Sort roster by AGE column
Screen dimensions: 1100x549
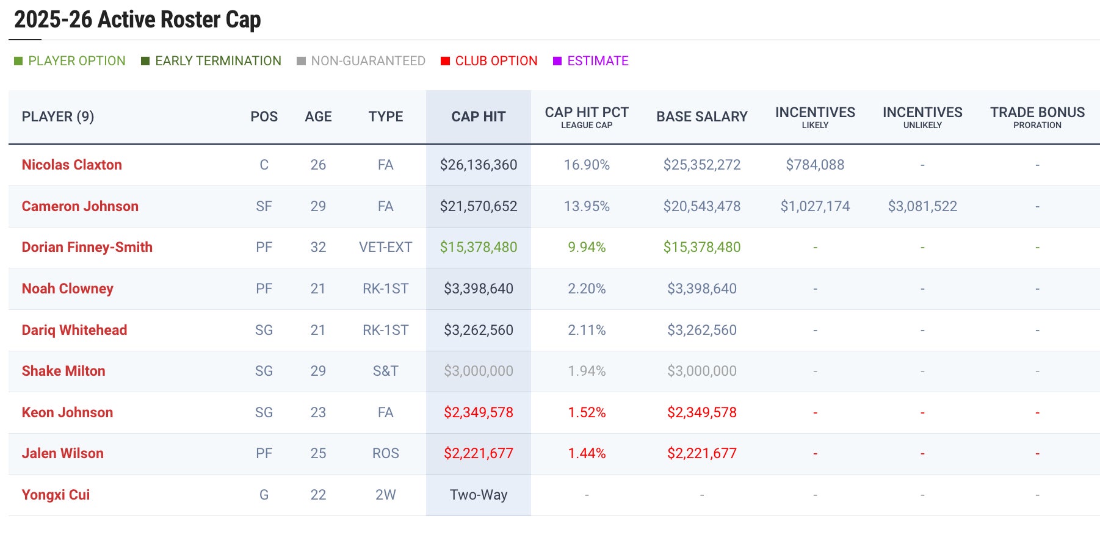coord(318,117)
